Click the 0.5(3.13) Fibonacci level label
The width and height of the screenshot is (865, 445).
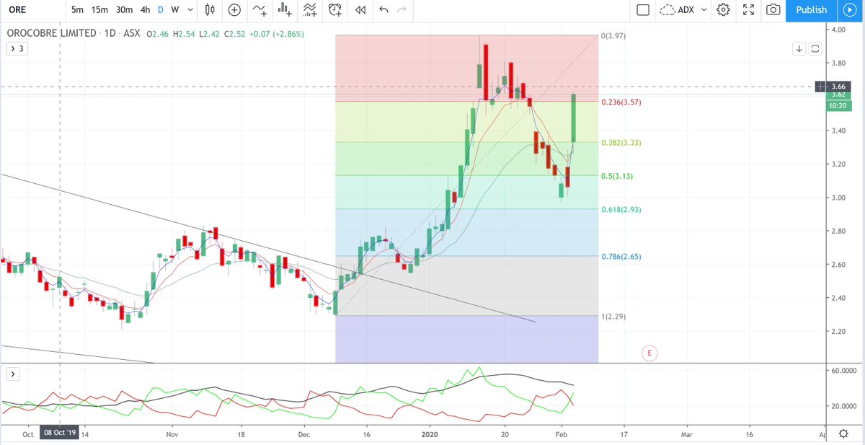[x=618, y=176]
